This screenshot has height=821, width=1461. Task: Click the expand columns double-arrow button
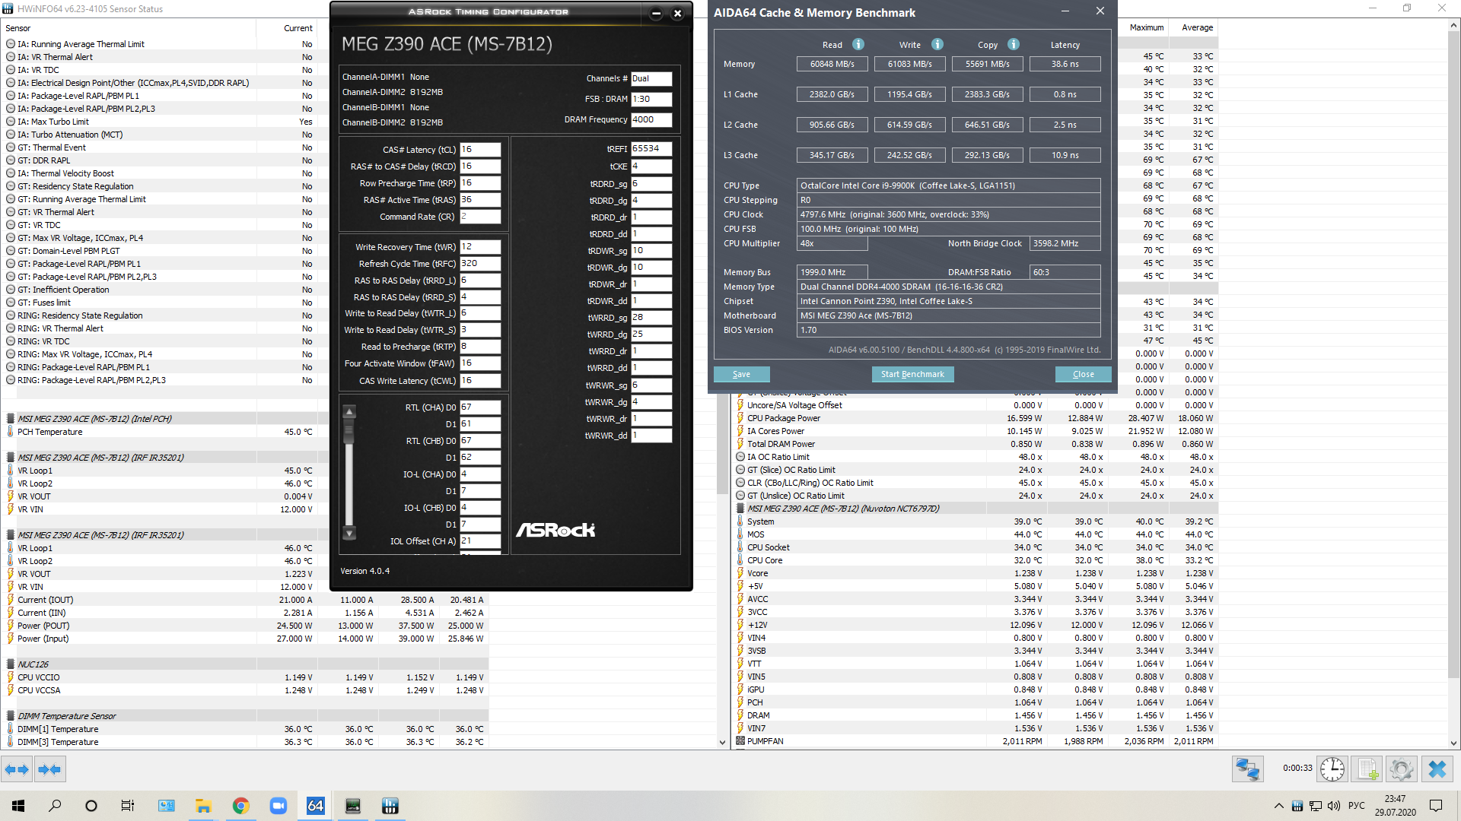click(x=17, y=769)
